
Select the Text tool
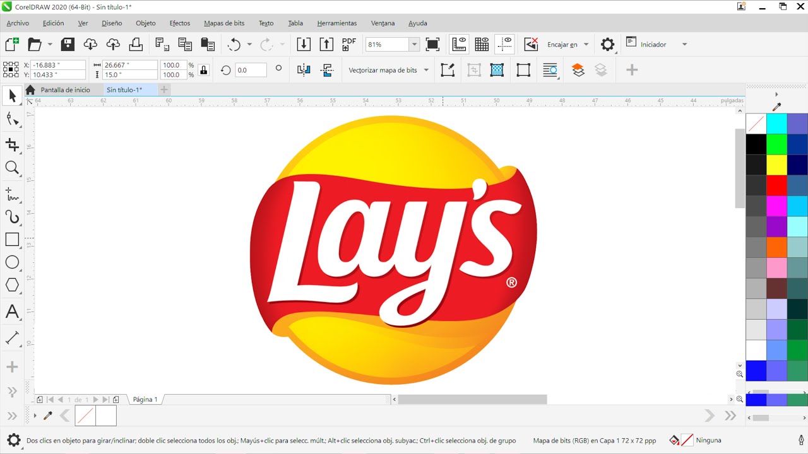coord(11,311)
